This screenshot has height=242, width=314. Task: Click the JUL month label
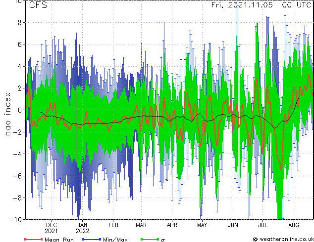262,225
